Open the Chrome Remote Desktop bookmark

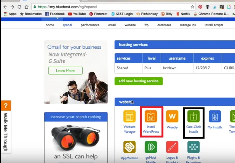(x=211, y=14)
